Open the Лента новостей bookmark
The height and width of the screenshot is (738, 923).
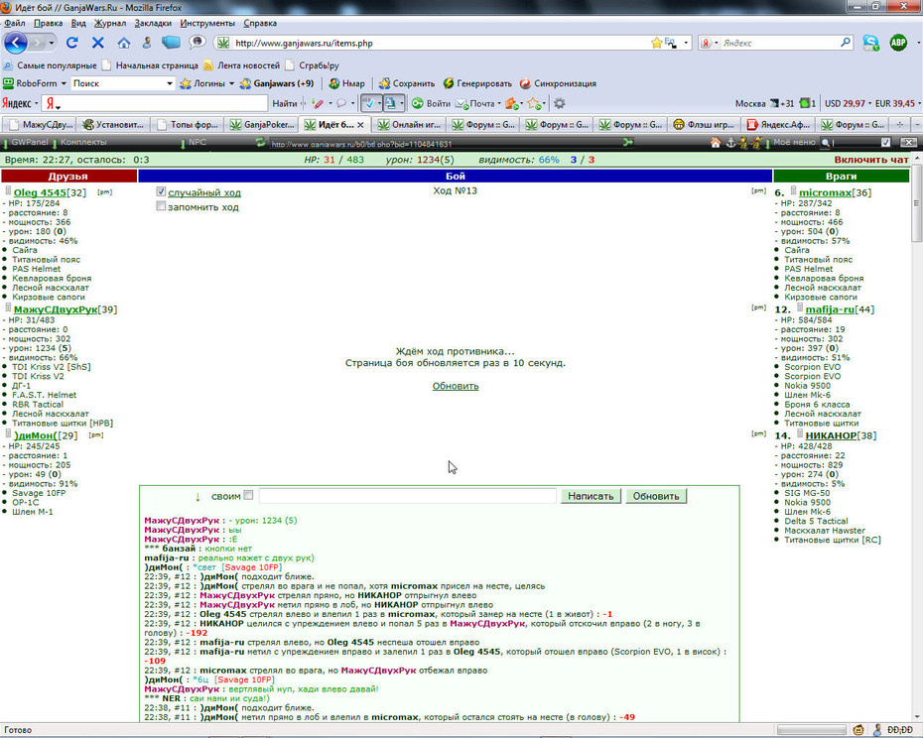(241, 65)
